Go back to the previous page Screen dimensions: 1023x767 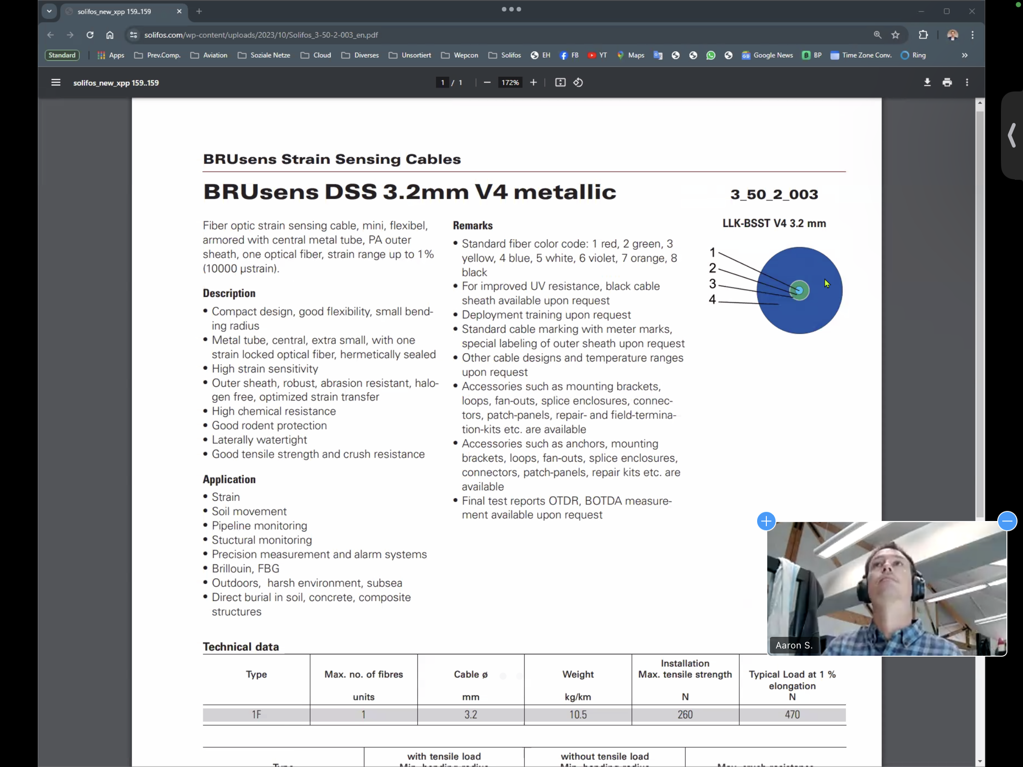tap(51, 35)
